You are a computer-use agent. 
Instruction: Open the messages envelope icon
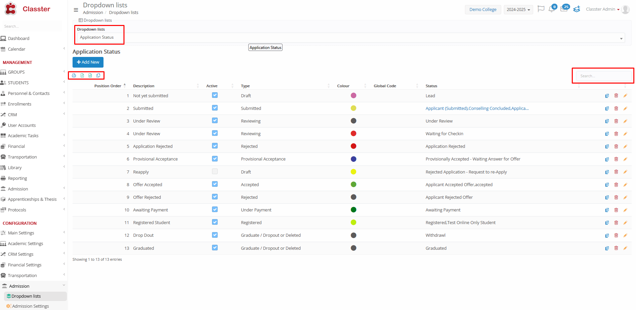coord(564,9)
